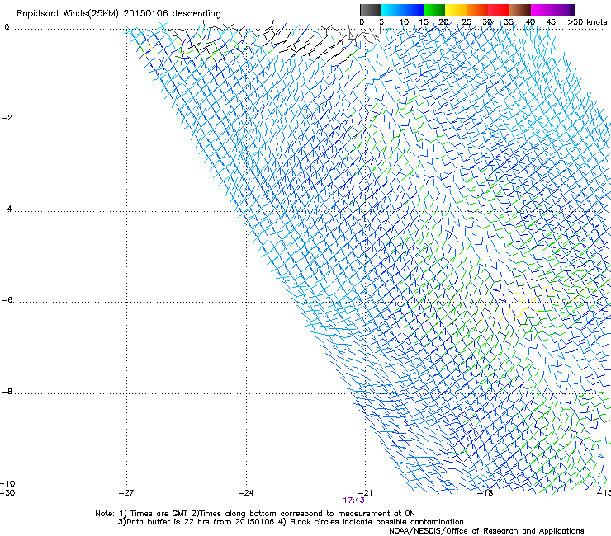Click the cyan-to-blue 5-15 knots color bar gradient
This screenshot has height=536, width=611.
(x=402, y=10)
